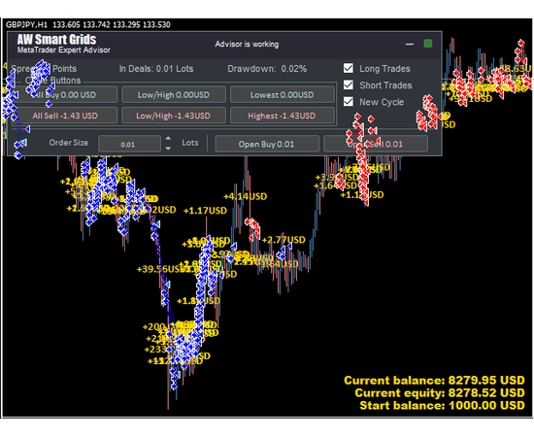Decrease order size with down arrow

coord(168,149)
